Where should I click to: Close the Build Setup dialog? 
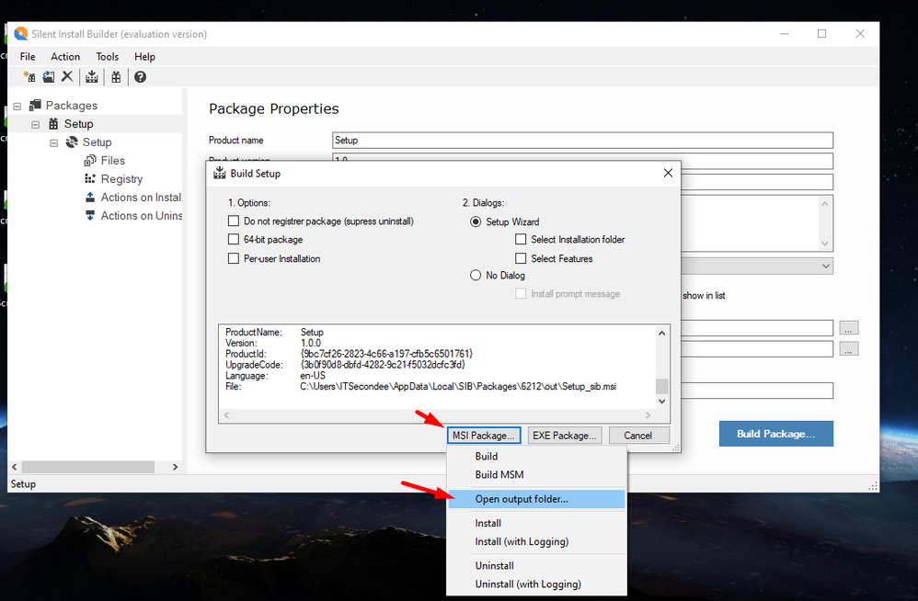pos(668,173)
